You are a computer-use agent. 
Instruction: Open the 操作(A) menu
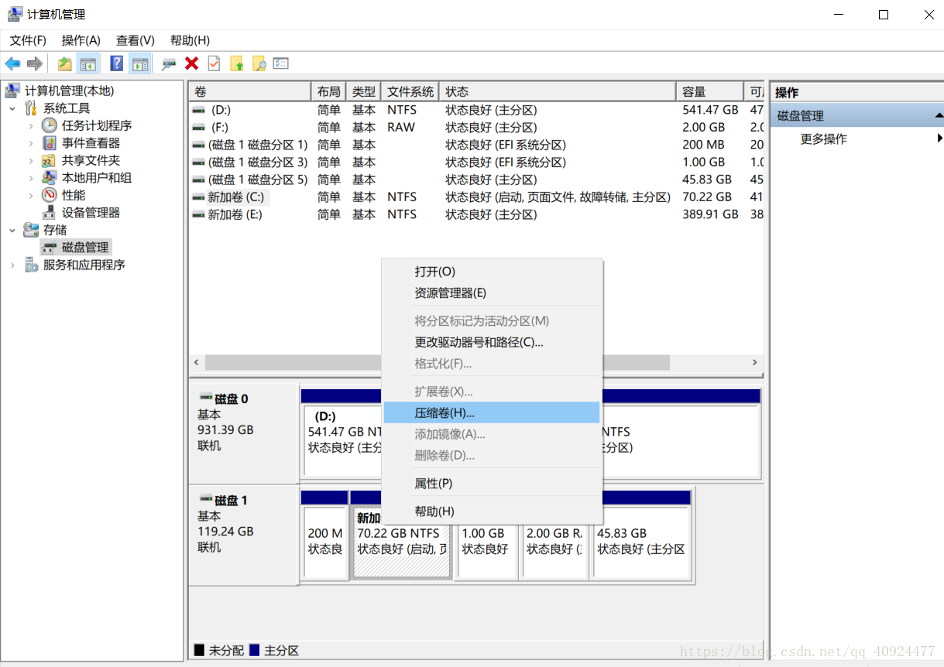(81, 40)
